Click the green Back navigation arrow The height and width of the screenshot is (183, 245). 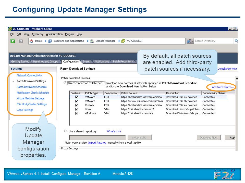click(13, 41)
